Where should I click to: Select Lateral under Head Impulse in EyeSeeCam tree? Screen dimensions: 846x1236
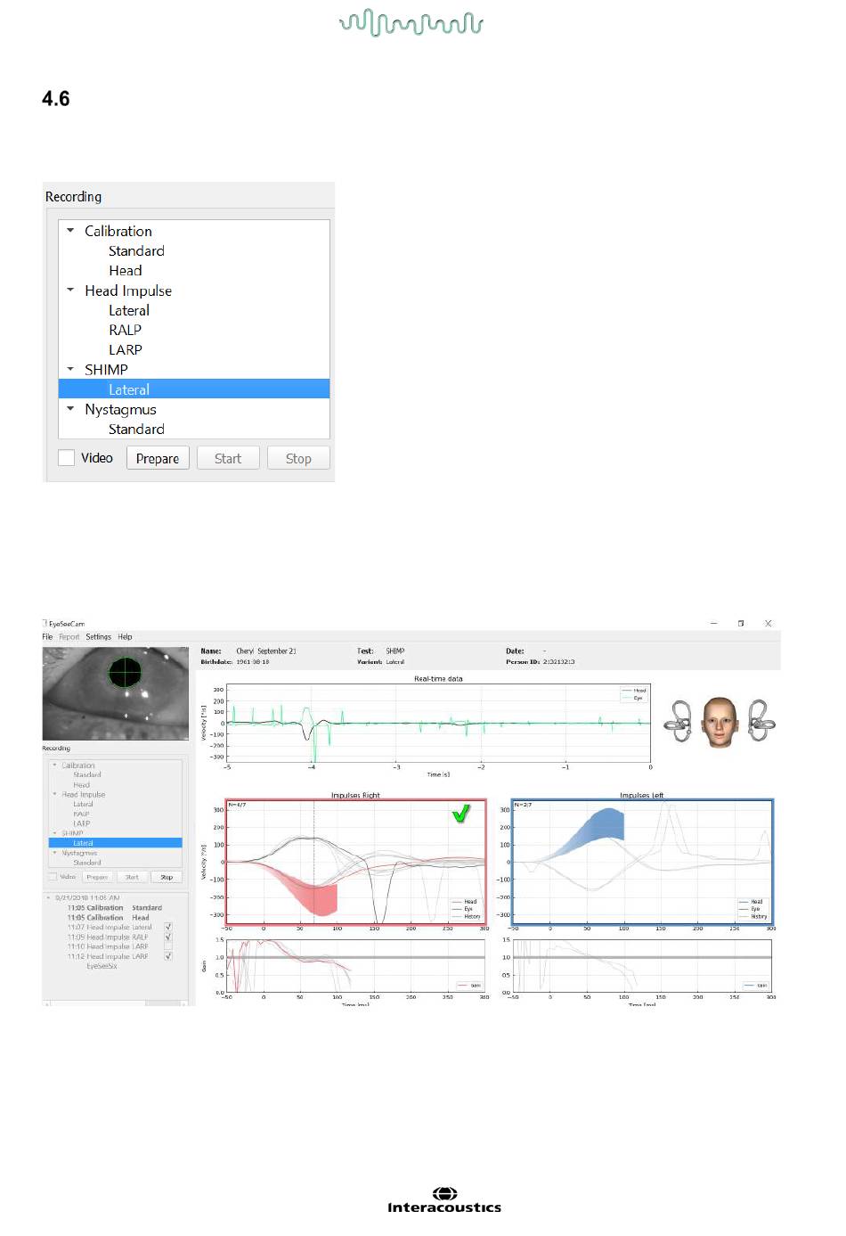pyautogui.click(x=83, y=804)
